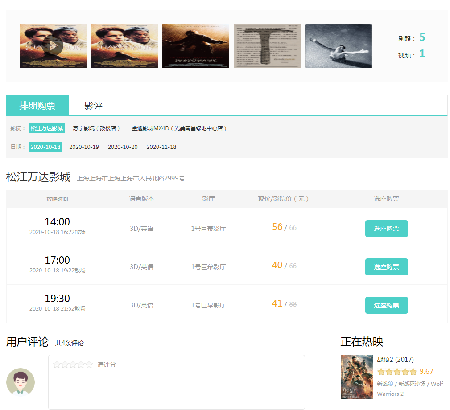
Task: Select cinema 松江万达影城
Action: 47,128
